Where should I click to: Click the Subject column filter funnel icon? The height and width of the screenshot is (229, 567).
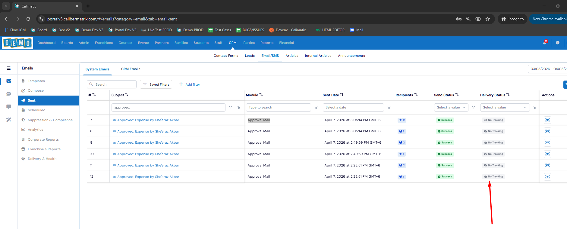coord(231,108)
